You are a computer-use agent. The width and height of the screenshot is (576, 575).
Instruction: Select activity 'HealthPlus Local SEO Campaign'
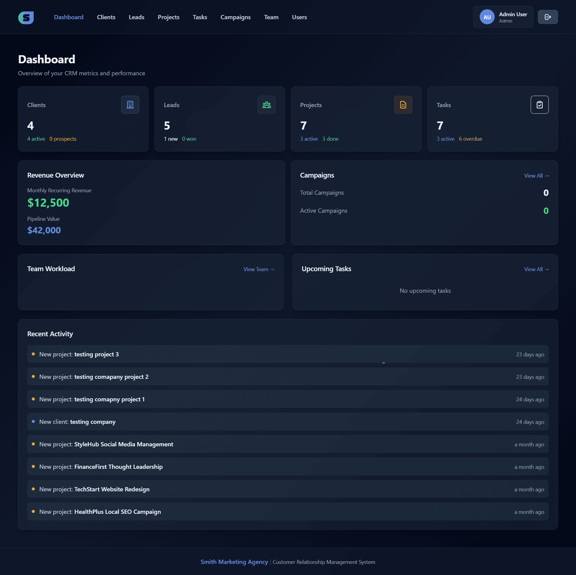coord(288,511)
